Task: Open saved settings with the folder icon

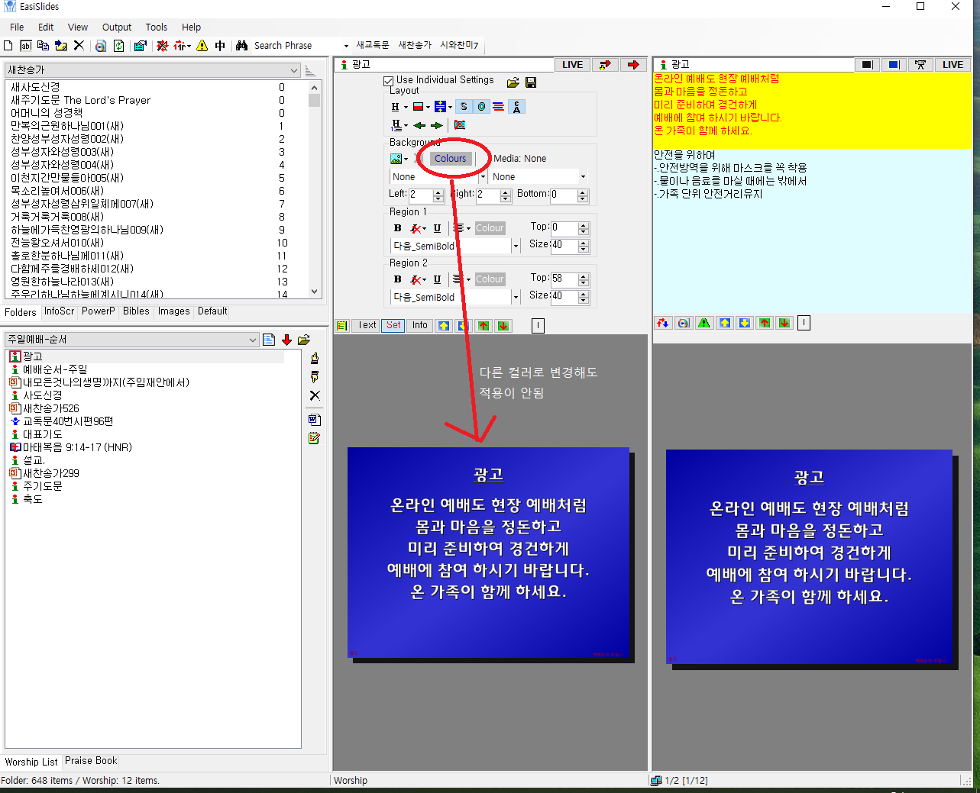Action: 513,82
